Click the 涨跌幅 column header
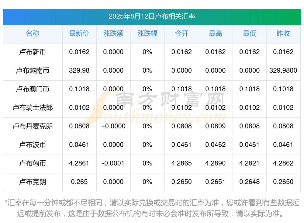This screenshot has width=304, height=223. 147,33
